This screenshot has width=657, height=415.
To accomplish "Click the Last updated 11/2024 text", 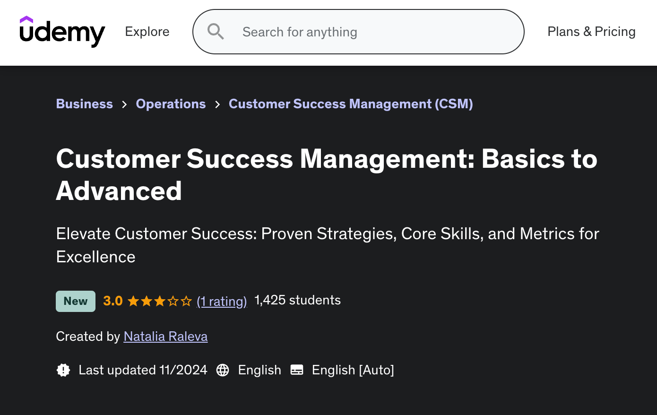I will pyautogui.click(x=143, y=370).
